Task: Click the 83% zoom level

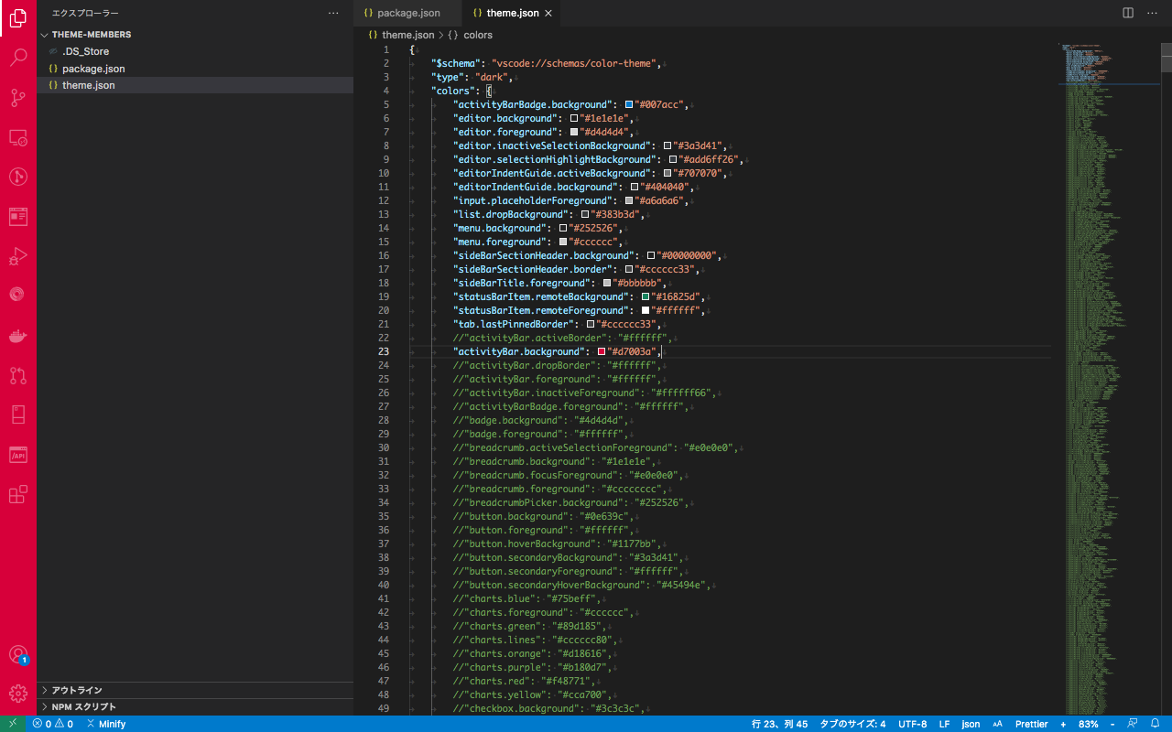Action: pos(1089,724)
